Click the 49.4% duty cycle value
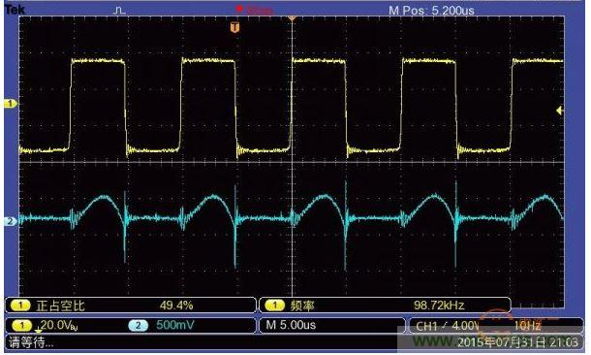 (x=176, y=306)
